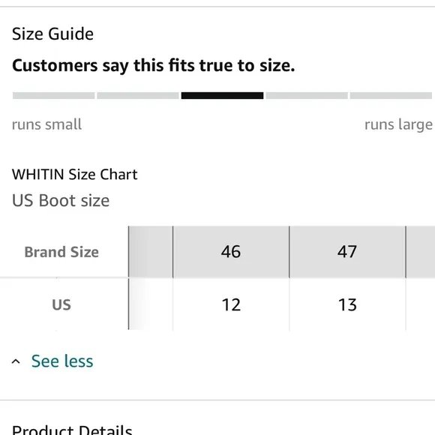Viewport: 435px width, 435px height.
Task: Click the brand size 46 cell
Action: point(231,252)
